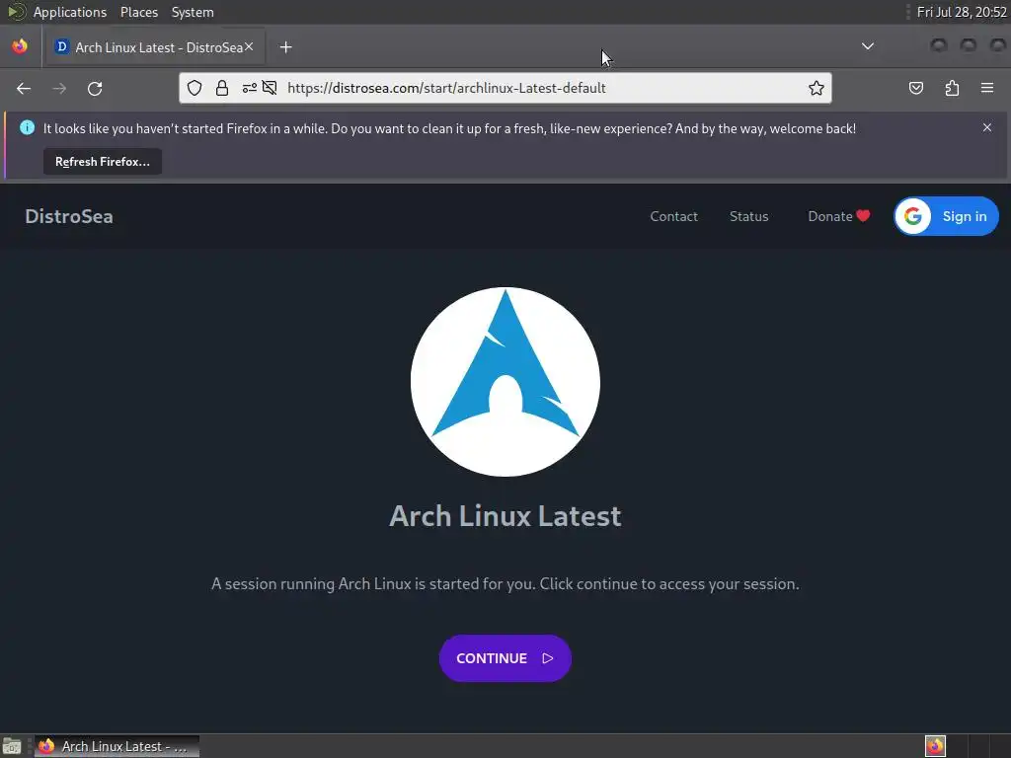Reload the page with the refresh icon
The image size is (1011, 758).
[x=95, y=88]
